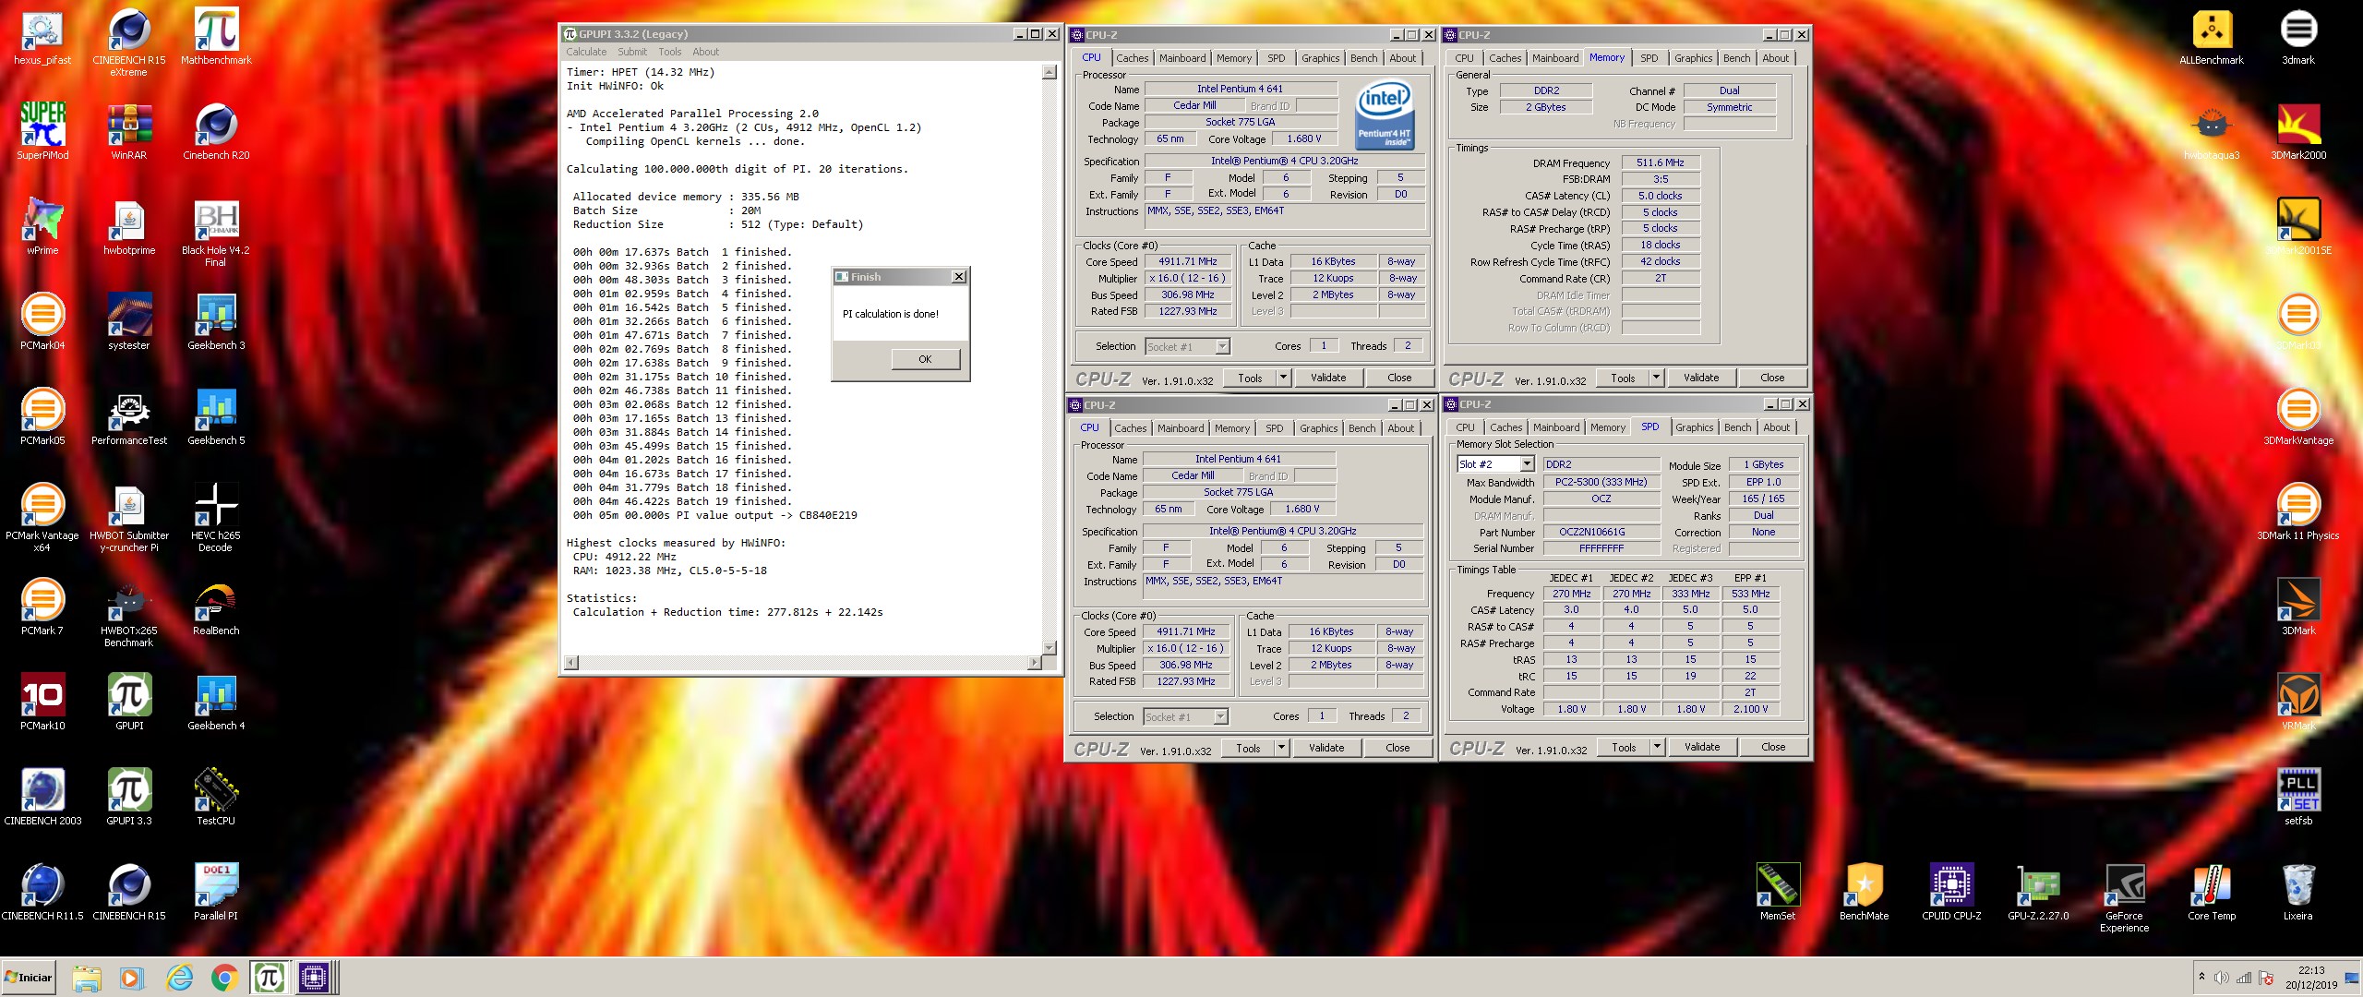Launch GPUPI 3.3 desktop icon
The width and height of the screenshot is (2363, 997).
pos(129,797)
